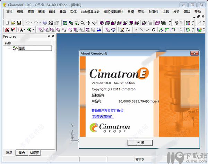Open the 编辑 menu
Viewport: 208px width, 164px height.
[x=20, y=12]
